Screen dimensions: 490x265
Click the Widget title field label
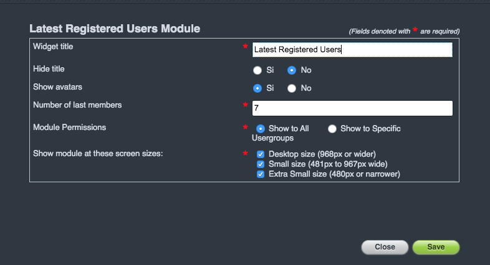(57, 47)
